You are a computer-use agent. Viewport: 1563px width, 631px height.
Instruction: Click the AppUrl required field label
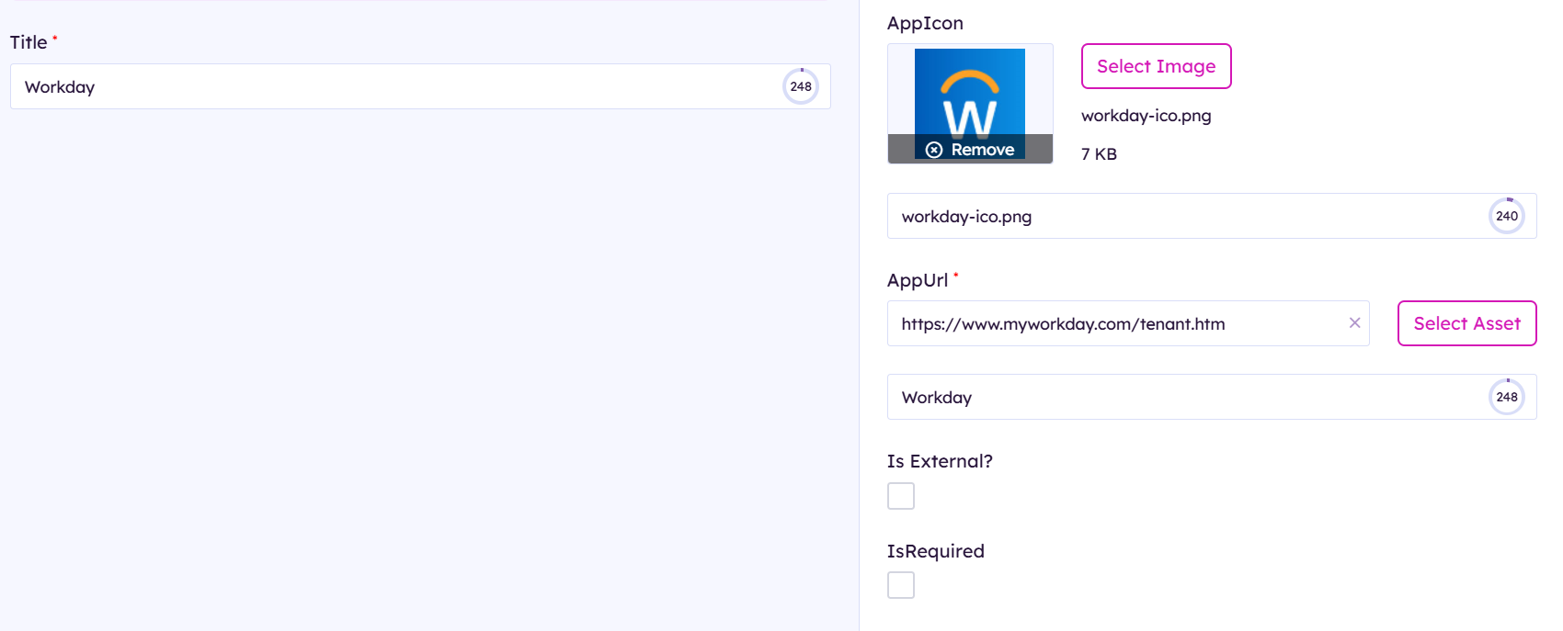(918, 280)
